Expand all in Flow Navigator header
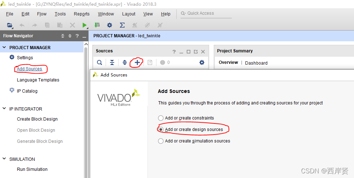The image size is (354, 178). click(x=70, y=36)
